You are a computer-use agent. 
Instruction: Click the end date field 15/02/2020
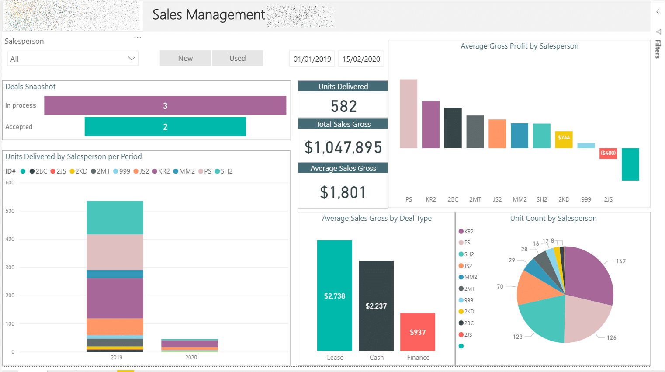(361, 59)
